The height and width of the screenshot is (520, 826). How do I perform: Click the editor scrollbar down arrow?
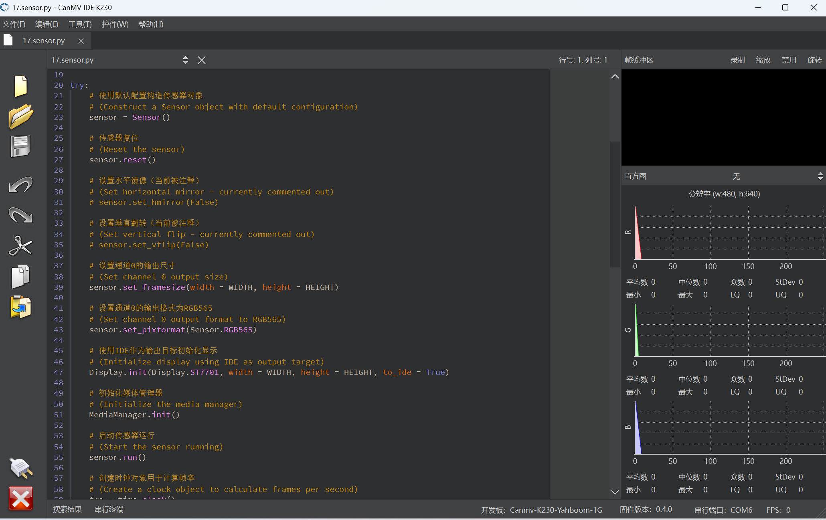tap(615, 492)
